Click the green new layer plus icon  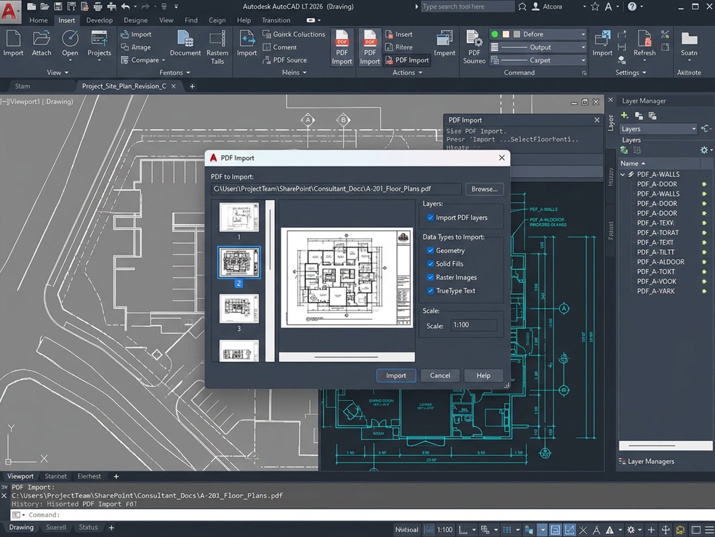tap(625, 115)
